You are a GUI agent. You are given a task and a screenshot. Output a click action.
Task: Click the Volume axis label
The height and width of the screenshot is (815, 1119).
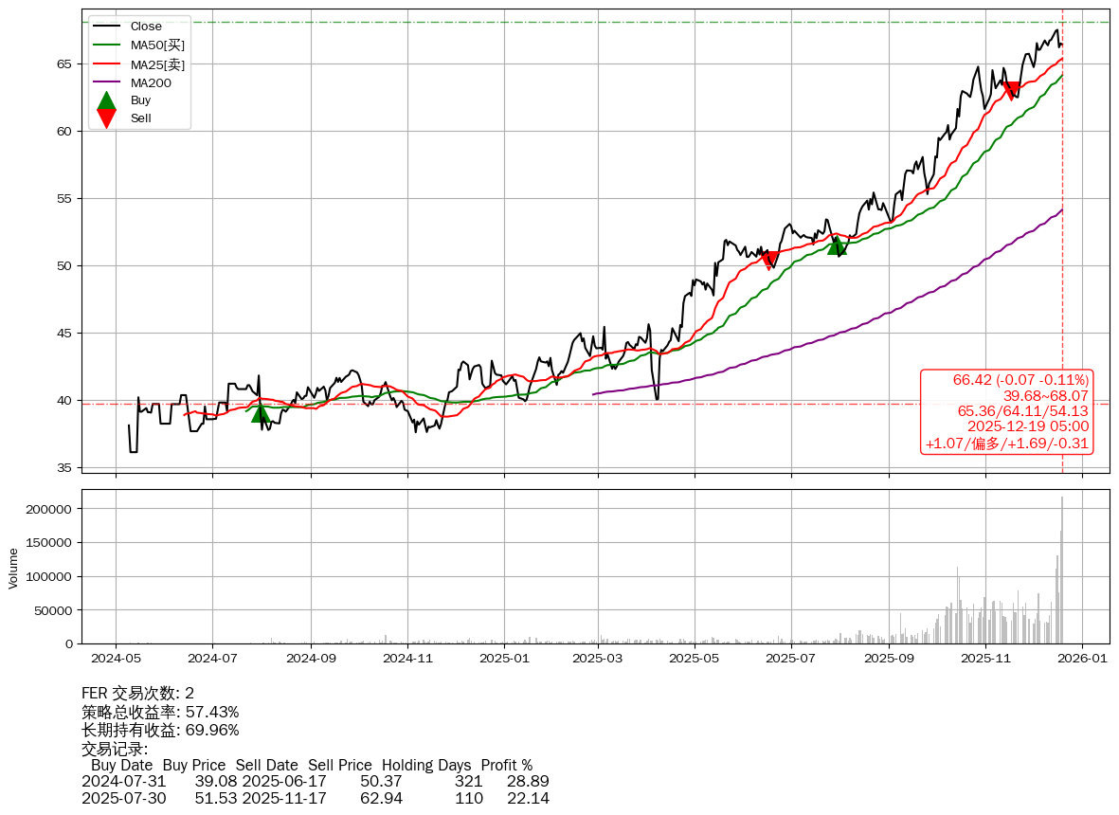(x=13, y=568)
